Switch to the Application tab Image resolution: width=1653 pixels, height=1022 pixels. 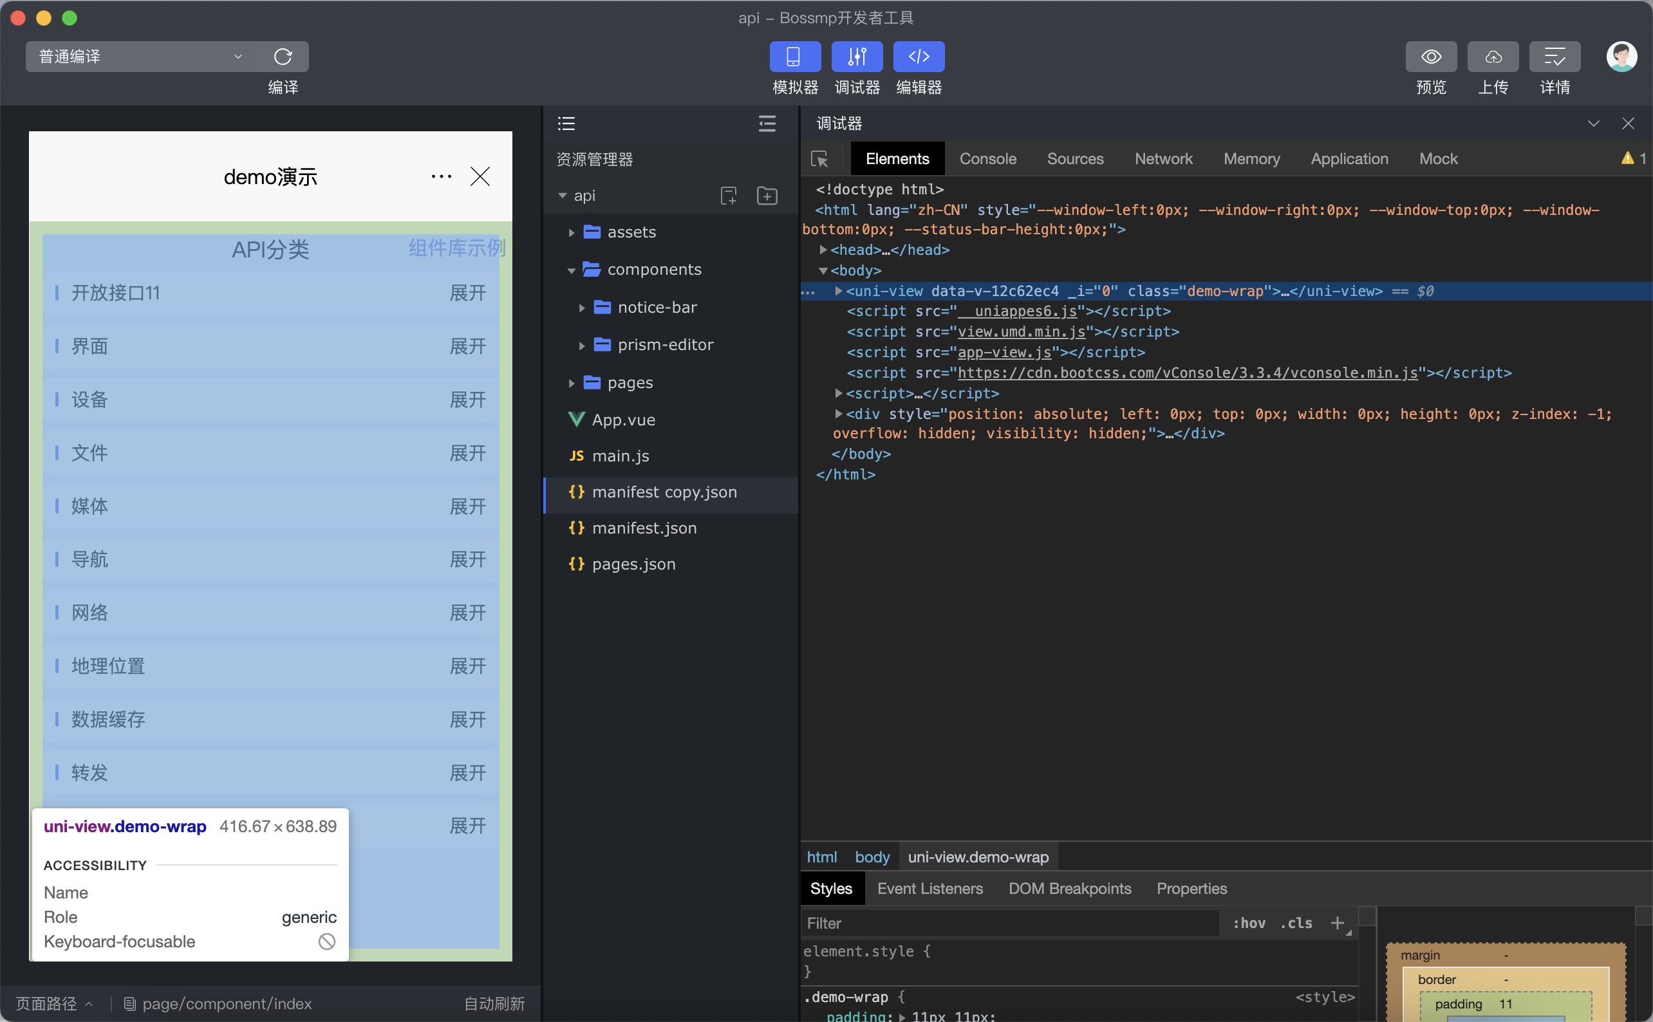1349,159
